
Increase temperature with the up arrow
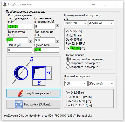pyautogui.click(x=30, y=39)
